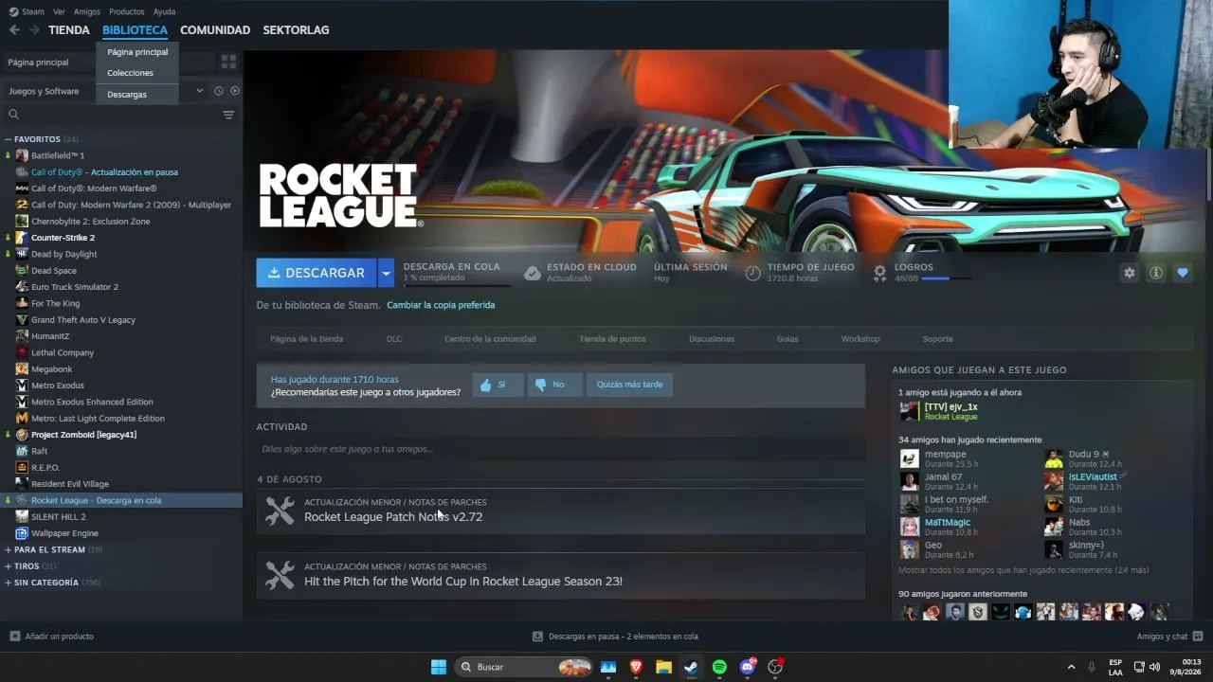This screenshot has width=1213, height=682.
Task: Open the download options dropdown arrow
Action: click(x=386, y=273)
